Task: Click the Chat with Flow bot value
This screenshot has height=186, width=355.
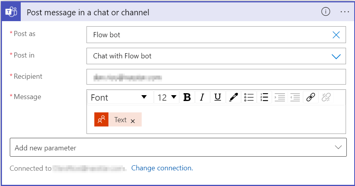Action: (x=122, y=56)
